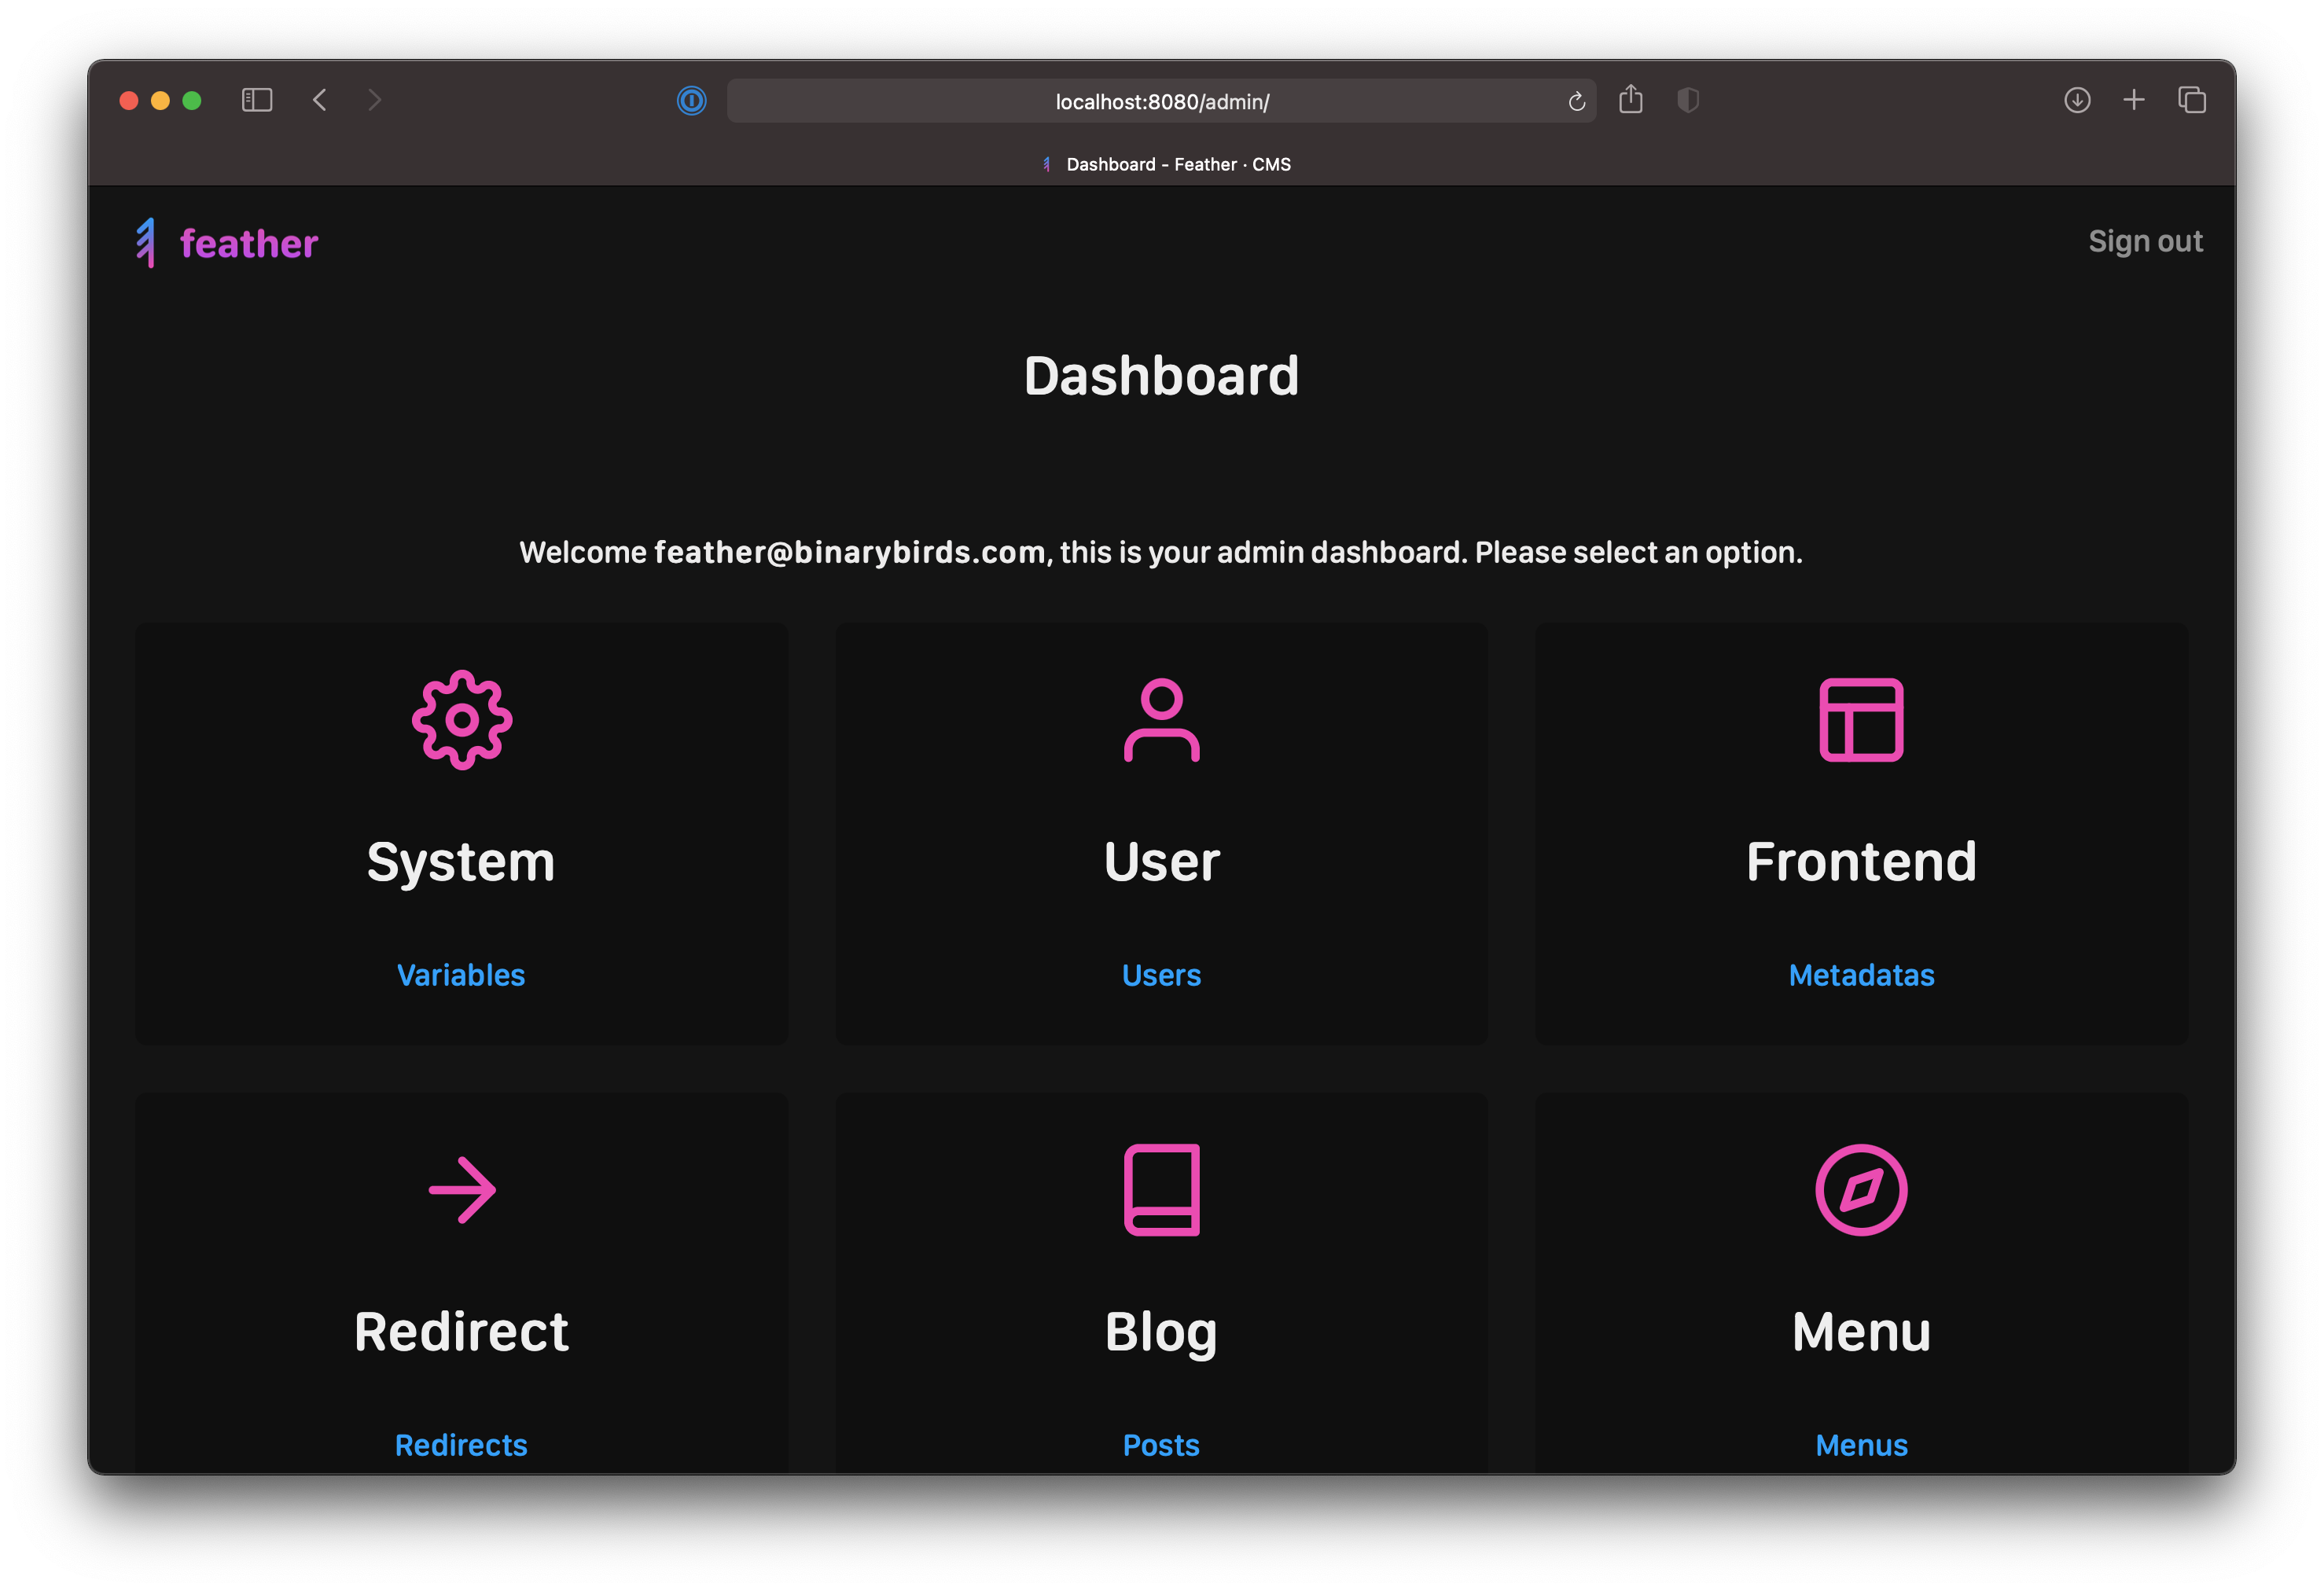Image resolution: width=2324 pixels, height=1591 pixels.
Task: Click the Sign out link
Action: 2146,241
